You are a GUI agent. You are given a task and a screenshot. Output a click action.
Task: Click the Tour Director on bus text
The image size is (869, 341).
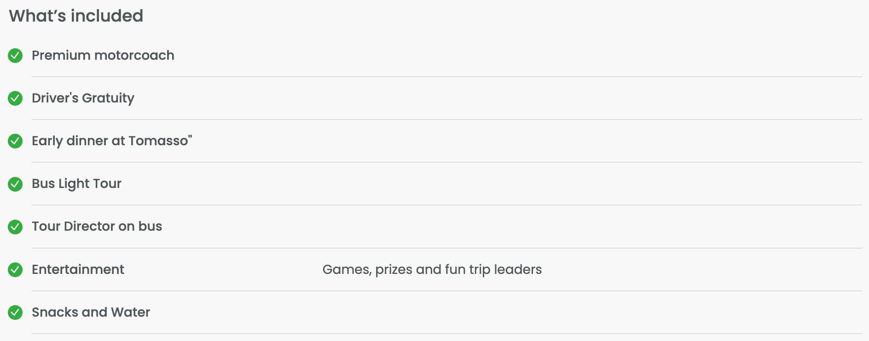(x=97, y=227)
